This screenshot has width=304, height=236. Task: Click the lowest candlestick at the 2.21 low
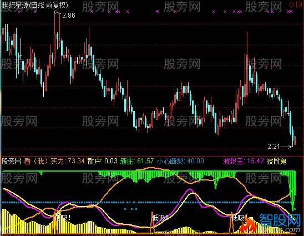click(x=292, y=136)
